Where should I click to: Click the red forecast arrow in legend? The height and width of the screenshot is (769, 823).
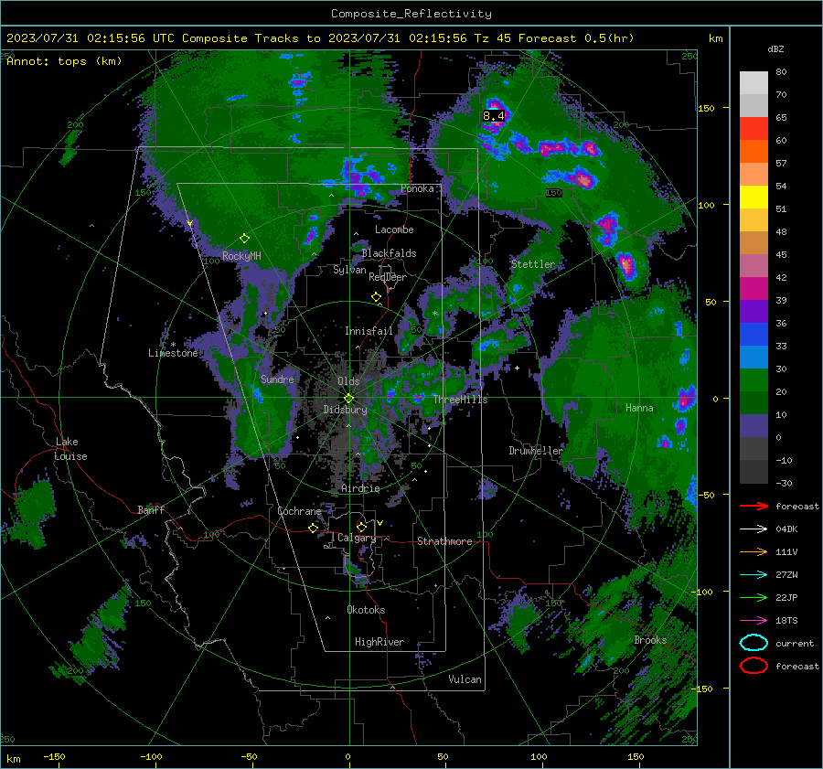(754, 506)
